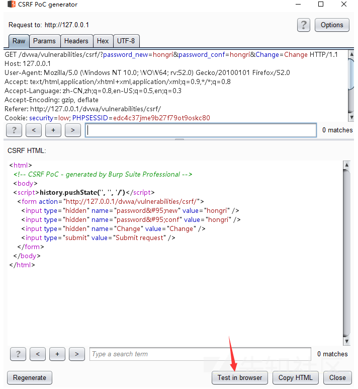The width and height of the screenshot is (358, 389).
Task: Click the CSRF HTML vertical scrollbar thumb
Action: 346,253
